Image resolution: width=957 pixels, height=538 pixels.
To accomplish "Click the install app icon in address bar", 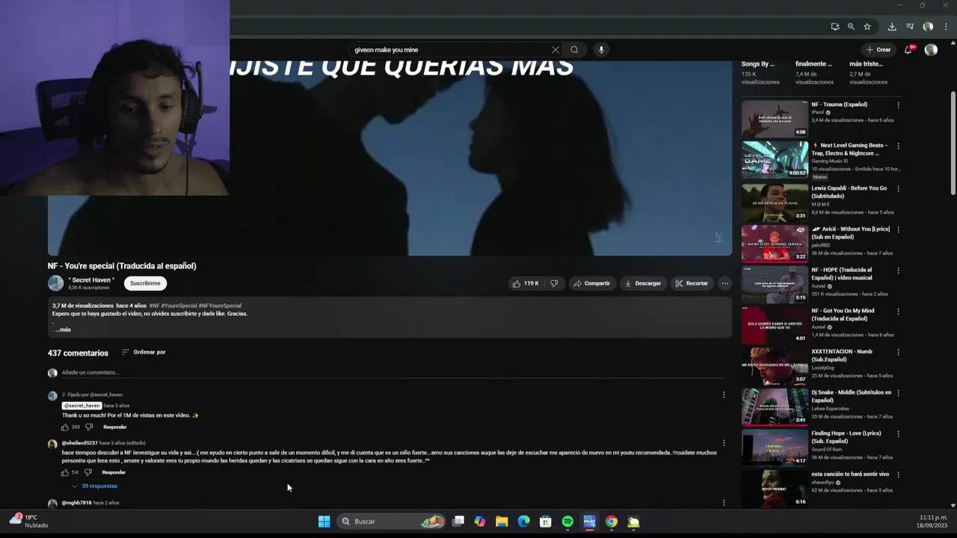I will pyautogui.click(x=834, y=27).
